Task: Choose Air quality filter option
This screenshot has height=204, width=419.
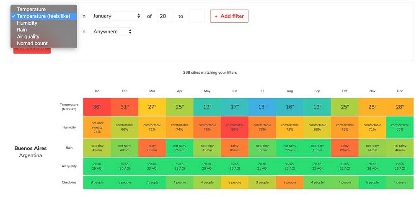Action: tap(44, 36)
